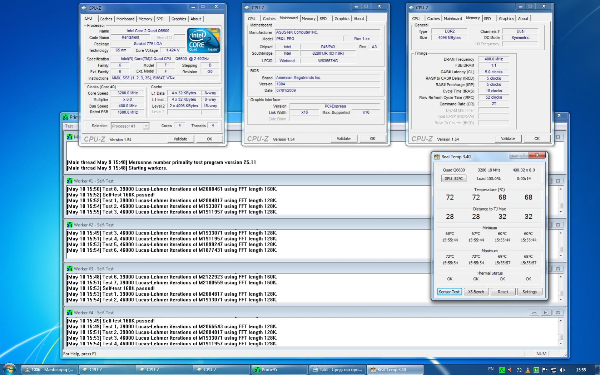Click the Worker #2 Self-Test window icon
Image resolution: width=600 pixels, height=375 pixels.
[69, 225]
